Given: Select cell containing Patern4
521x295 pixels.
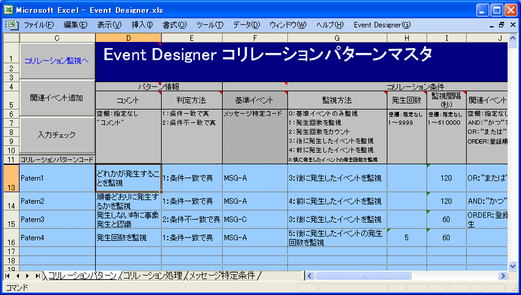Looking at the screenshot, I should (57, 238).
